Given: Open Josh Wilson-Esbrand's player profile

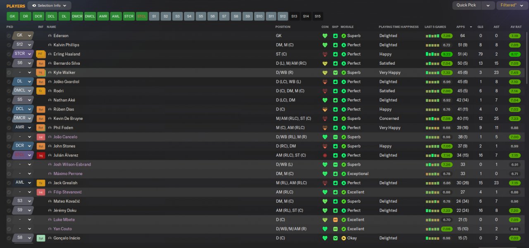Looking at the screenshot, I should click(72, 164).
